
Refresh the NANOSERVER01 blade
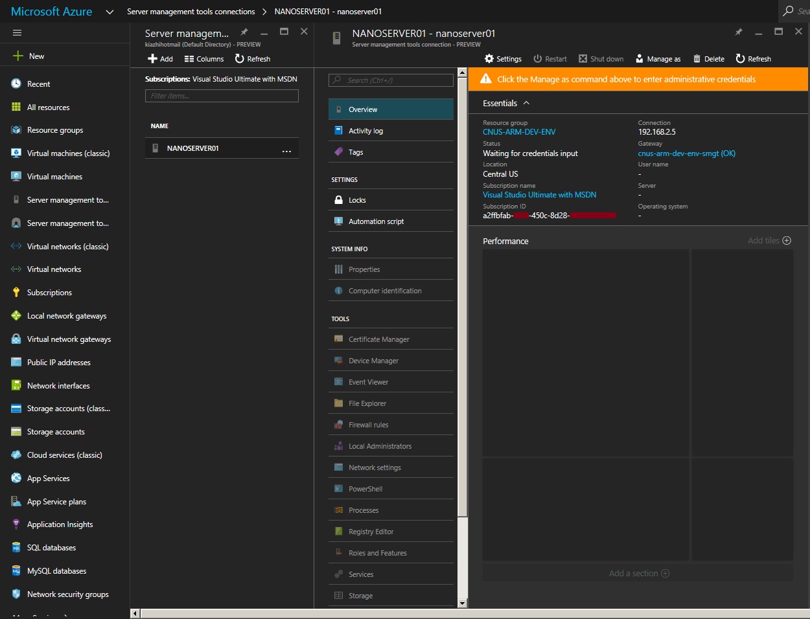click(754, 59)
